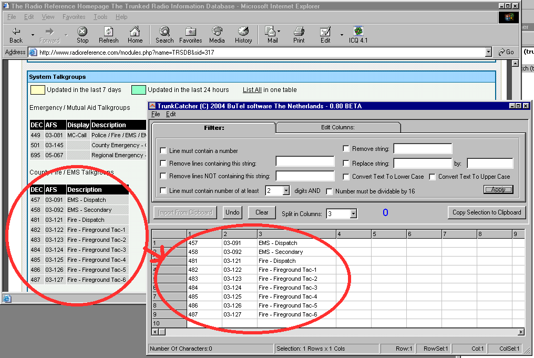
Task: Open the Media toolbar icon
Action: tap(217, 32)
